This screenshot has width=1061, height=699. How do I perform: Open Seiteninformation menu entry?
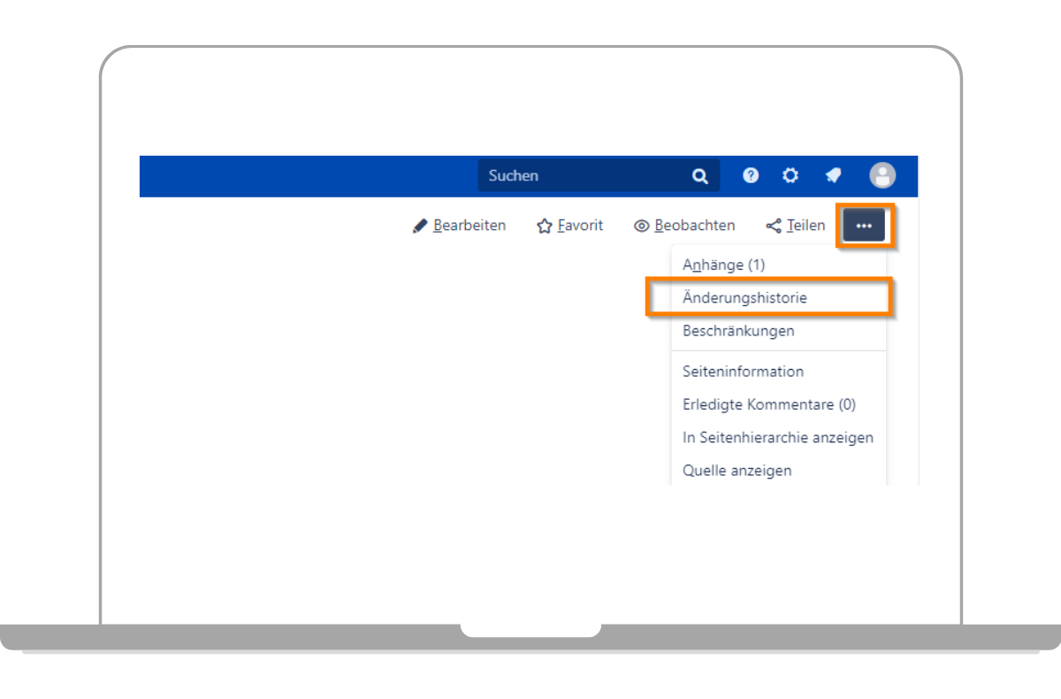click(743, 372)
